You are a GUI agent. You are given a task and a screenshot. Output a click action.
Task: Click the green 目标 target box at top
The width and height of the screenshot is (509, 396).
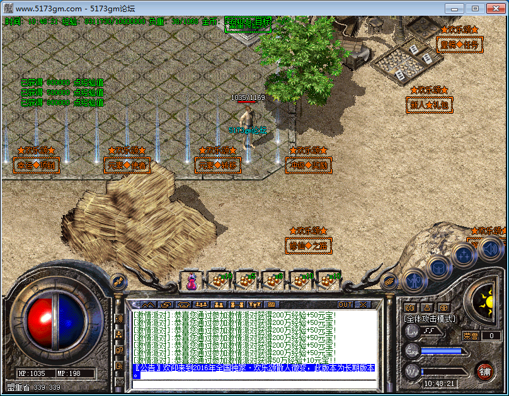[x=248, y=25]
